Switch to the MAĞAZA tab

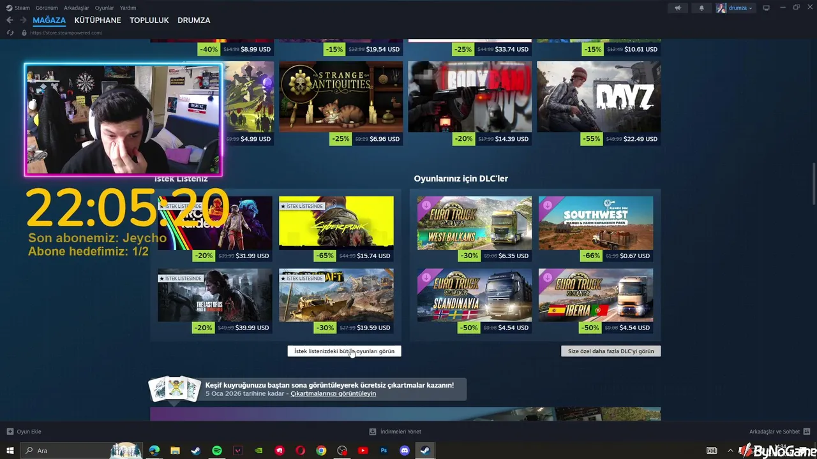pyautogui.click(x=49, y=20)
